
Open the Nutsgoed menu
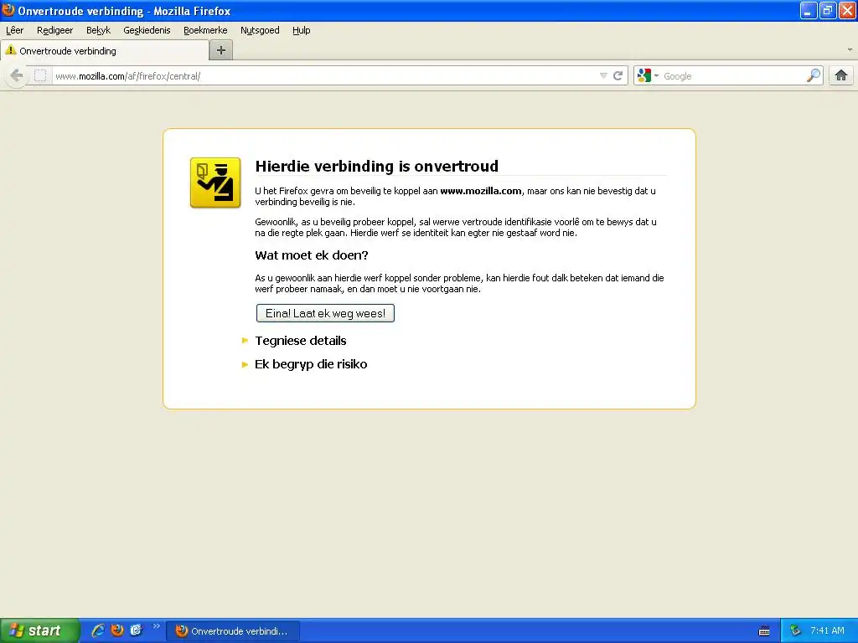[x=260, y=30]
